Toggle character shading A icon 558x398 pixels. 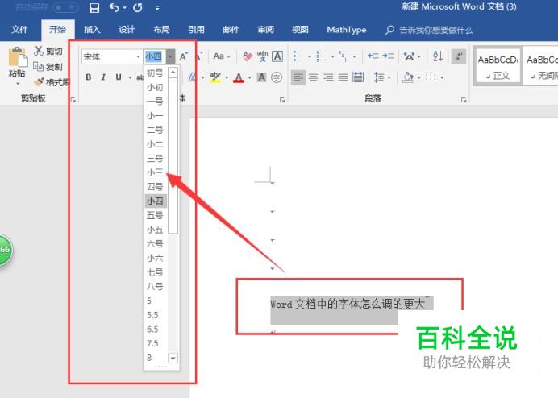(x=261, y=77)
